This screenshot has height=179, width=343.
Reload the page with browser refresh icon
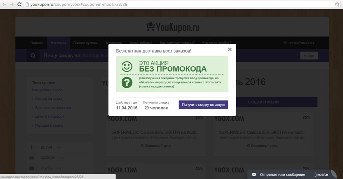(19, 4)
